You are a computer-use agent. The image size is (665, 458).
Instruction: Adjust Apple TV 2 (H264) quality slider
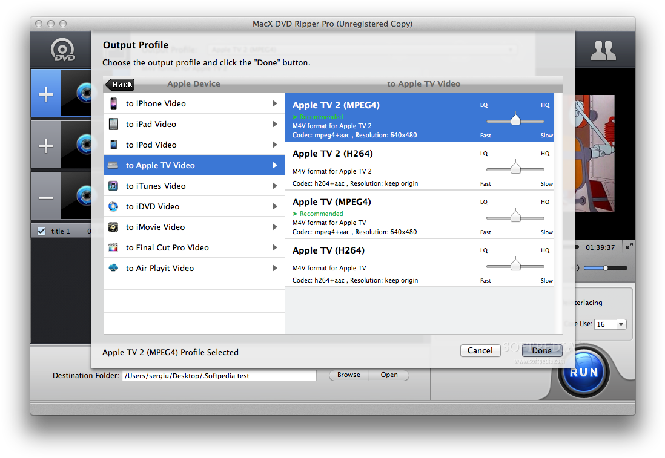515,169
